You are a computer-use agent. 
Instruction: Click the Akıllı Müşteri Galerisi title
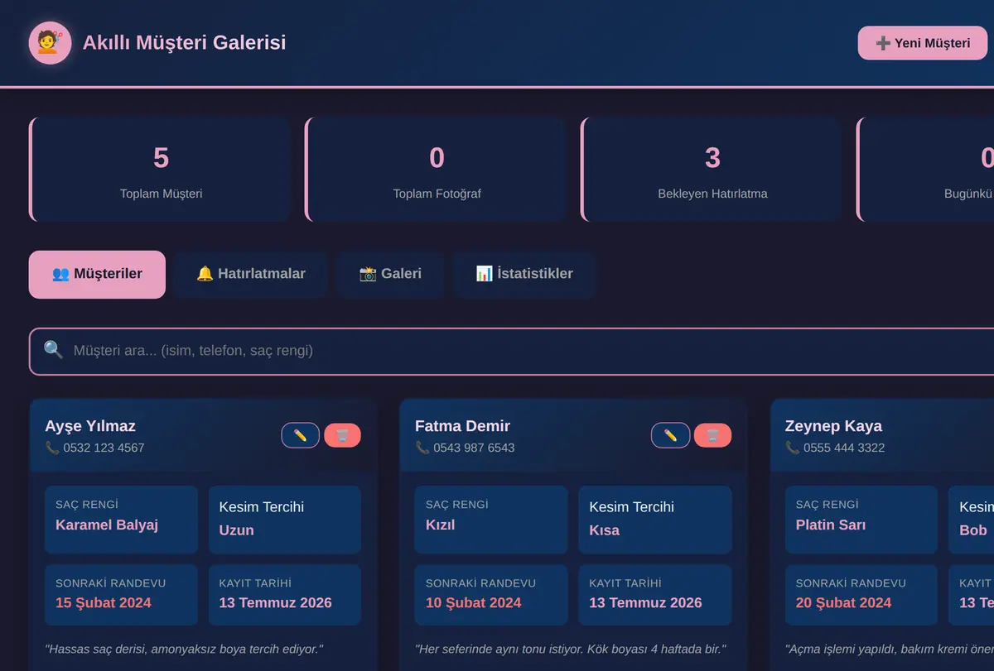[x=184, y=42]
